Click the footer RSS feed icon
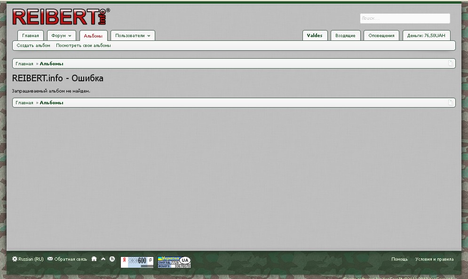Screen dimensions: 468x279 pos(112,259)
